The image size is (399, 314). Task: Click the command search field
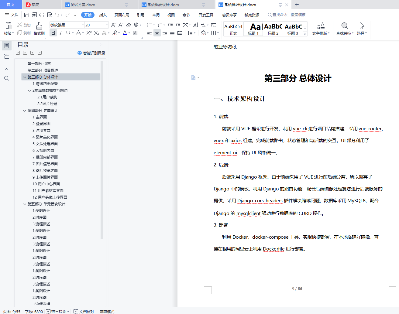tap(287, 15)
